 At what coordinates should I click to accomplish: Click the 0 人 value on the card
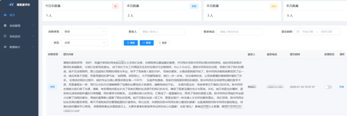tap(290, 16)
